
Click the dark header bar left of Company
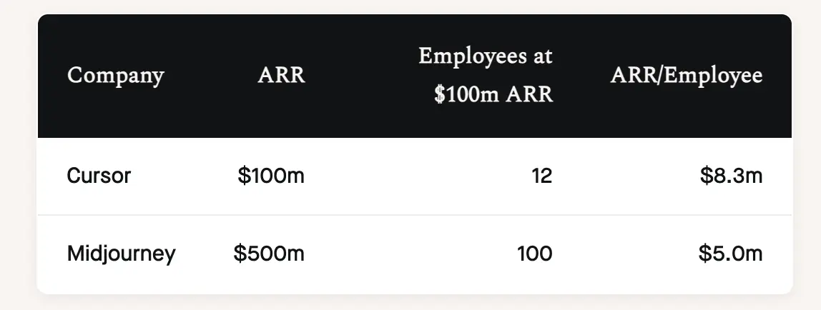[51, 76]
